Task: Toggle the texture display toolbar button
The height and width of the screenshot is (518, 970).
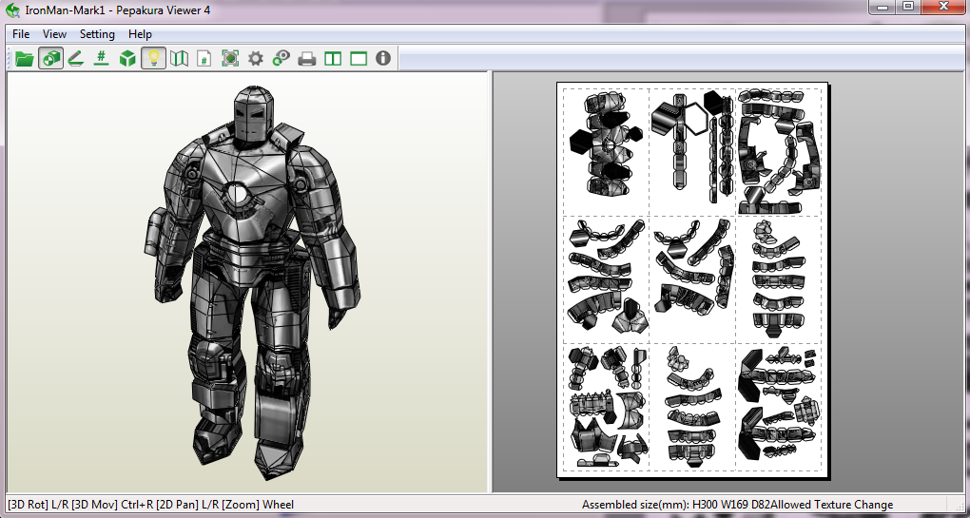Action: [50, 59]
